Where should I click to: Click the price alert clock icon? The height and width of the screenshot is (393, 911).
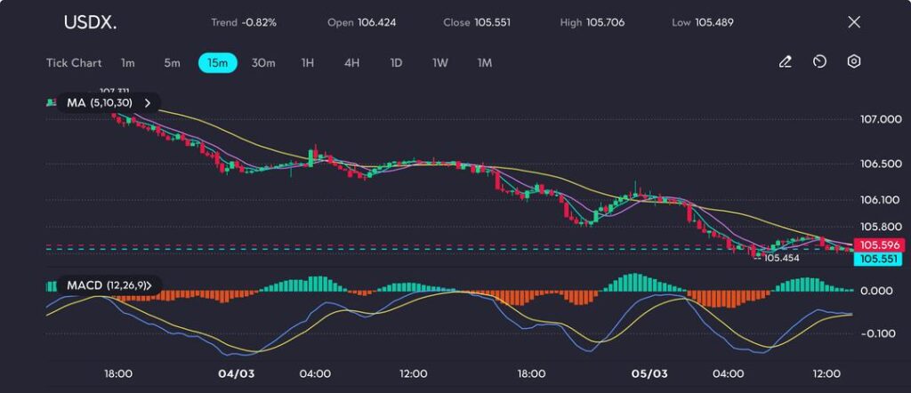[819, 62]
